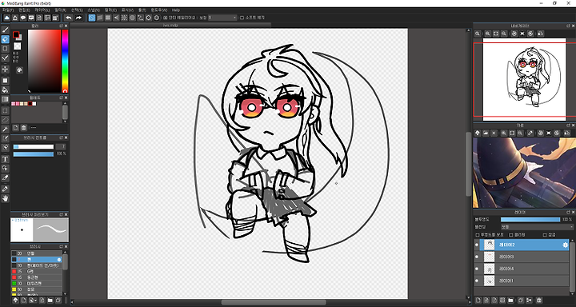Open add-brush dropdown icon under brush list

pos(33,300)
